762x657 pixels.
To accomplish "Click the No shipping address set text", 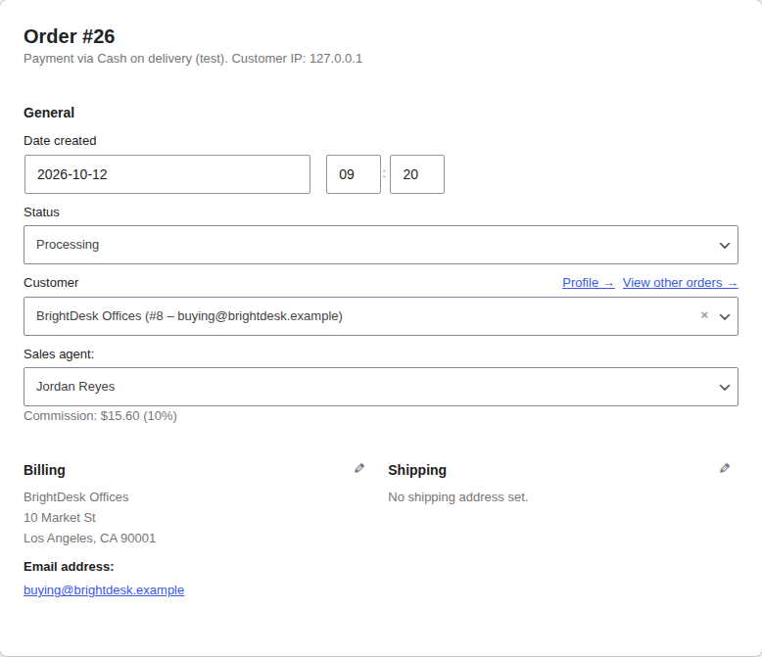I will pos(457,497).
